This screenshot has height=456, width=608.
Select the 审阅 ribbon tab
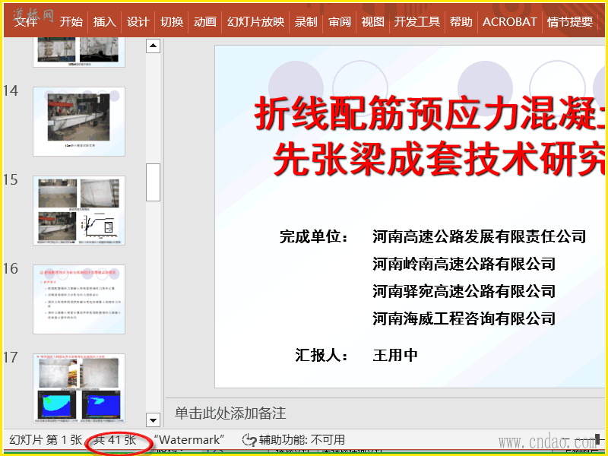339,22
